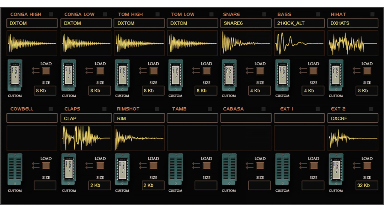Screen dimensions: 384x212
Task: Toggle the Snare indicator square
Action: [264, 14]
